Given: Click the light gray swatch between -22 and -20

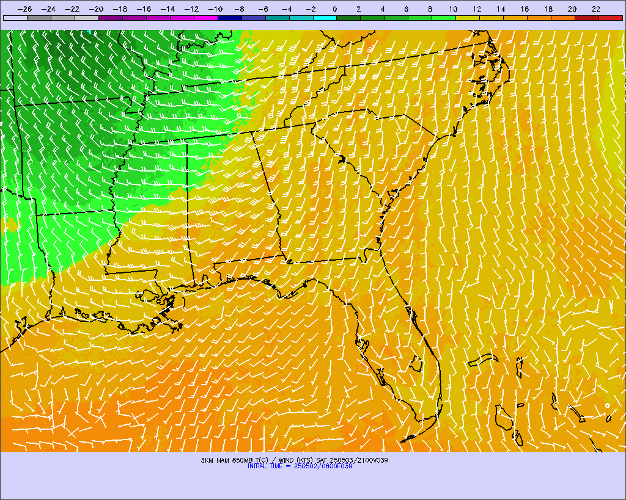Looking at the screenshot, I should point(87,18).
